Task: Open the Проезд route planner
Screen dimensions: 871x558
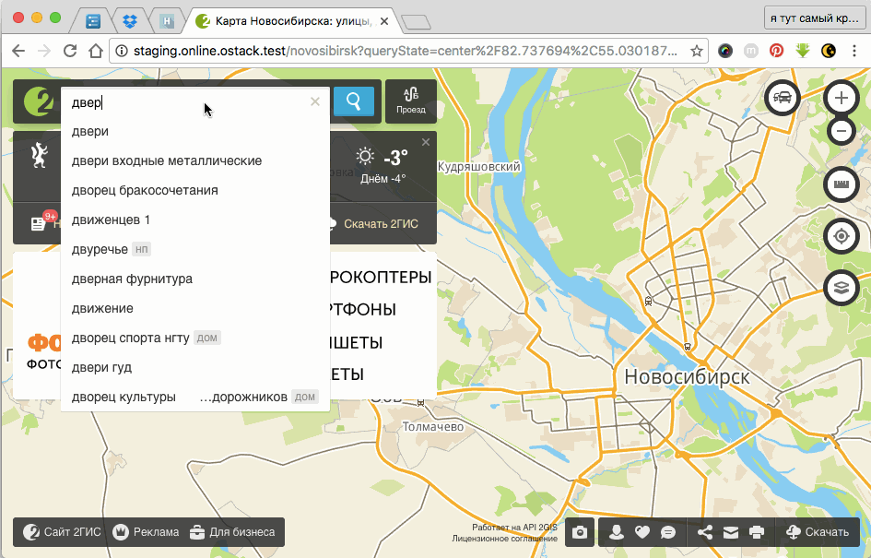Action: tap(411, 101)
